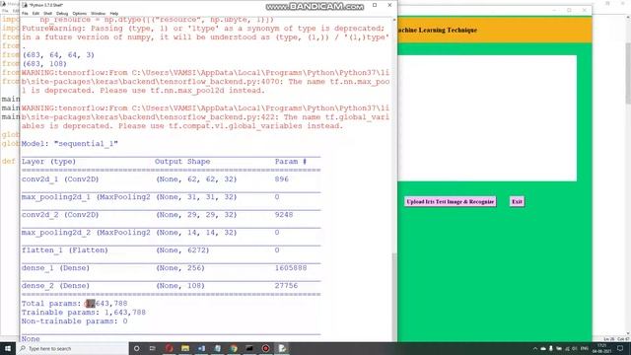Click the ENG language indicator
The height and width of the screenshot is (355, 631).
pyautogui.click(x=585, y=348)
